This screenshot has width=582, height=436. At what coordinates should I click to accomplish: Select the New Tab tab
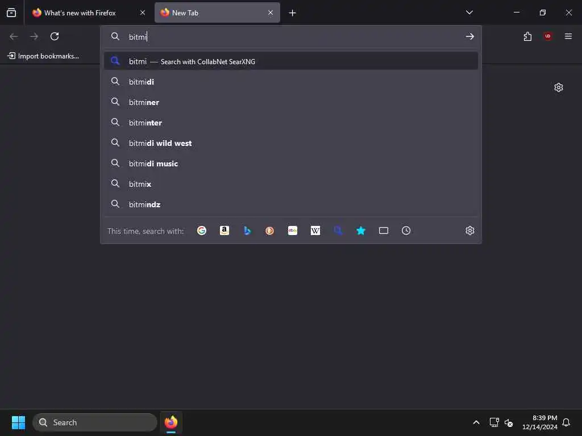(x=217, y=13)
